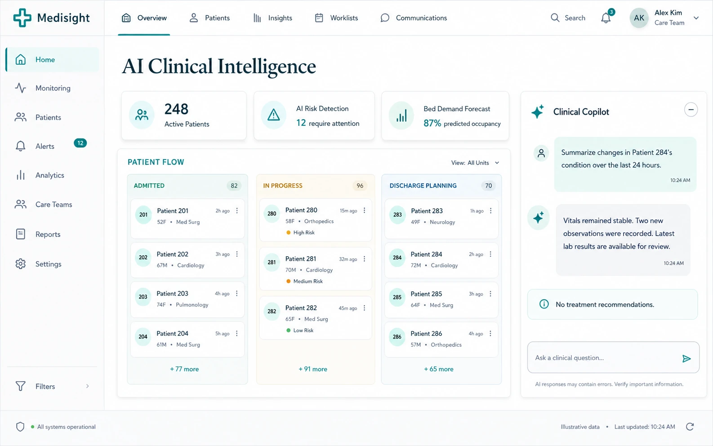Click the Medisight cross logo
713x446 pixels.
point(22,18)
